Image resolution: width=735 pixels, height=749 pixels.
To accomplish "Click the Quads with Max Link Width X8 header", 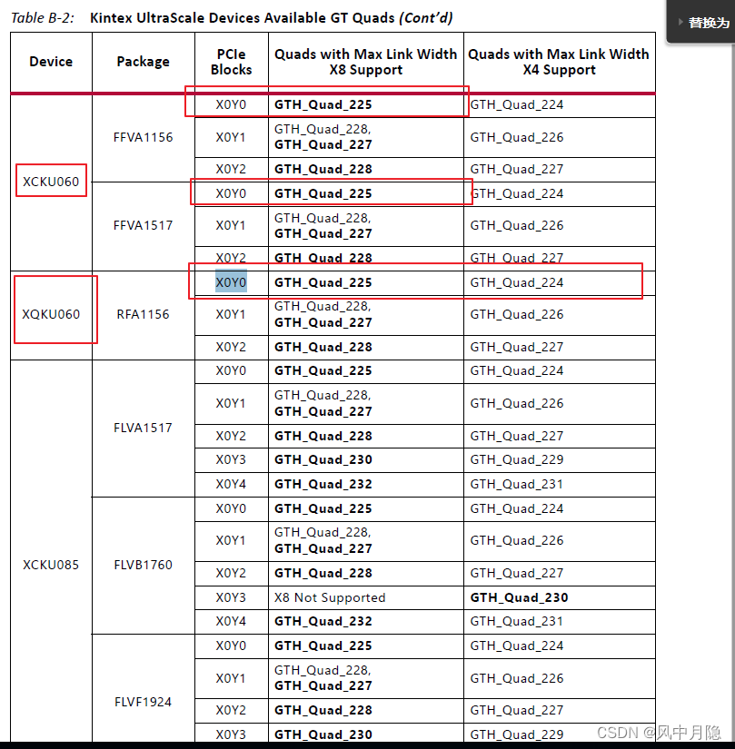I will [x=366, y=62].
